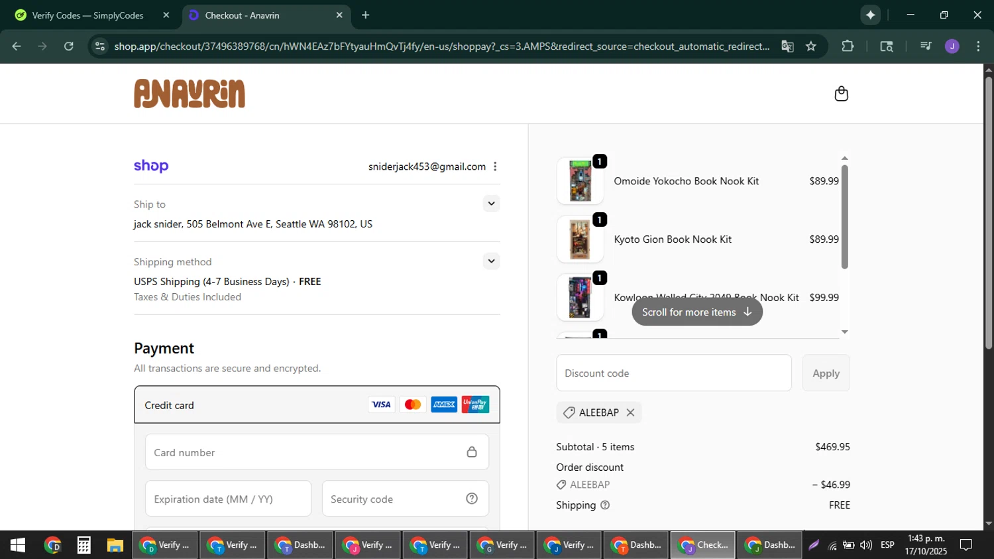This screenshot has height=559, width=994.
Task: Focus the Card number field
Action: pos(317,452)
